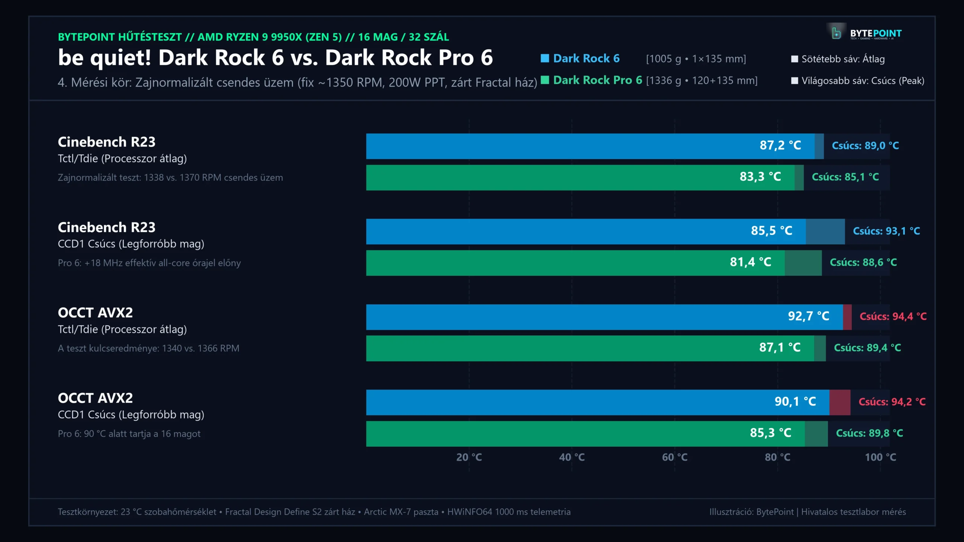The image size is (964, 542).
Task: Click the 100 °C axis label
Action: pyautogui.click(x=880, y=457)
